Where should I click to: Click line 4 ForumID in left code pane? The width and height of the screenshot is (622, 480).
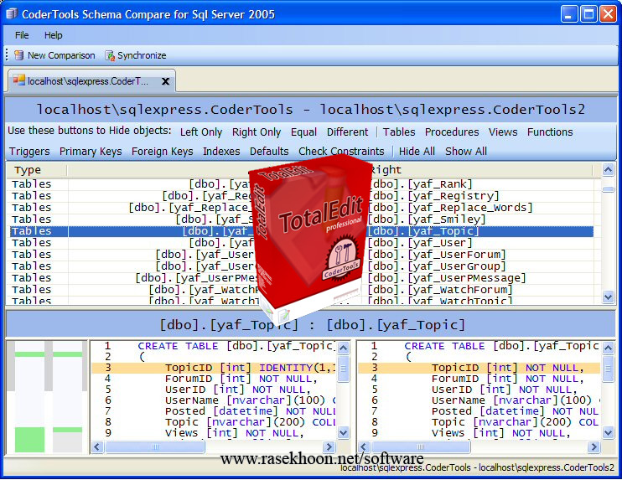(x=215, y=379)
